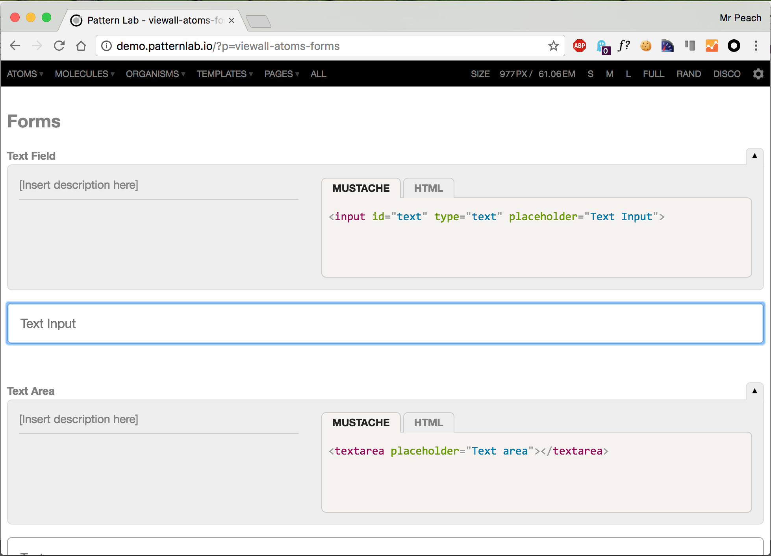Click the Mr Peach profile name

click(x=740, y=18)
